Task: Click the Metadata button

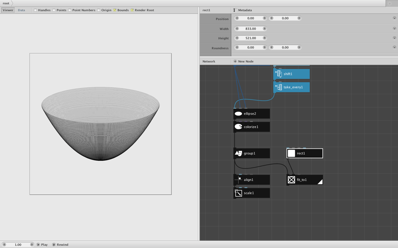Action: [x=243, y=10]
